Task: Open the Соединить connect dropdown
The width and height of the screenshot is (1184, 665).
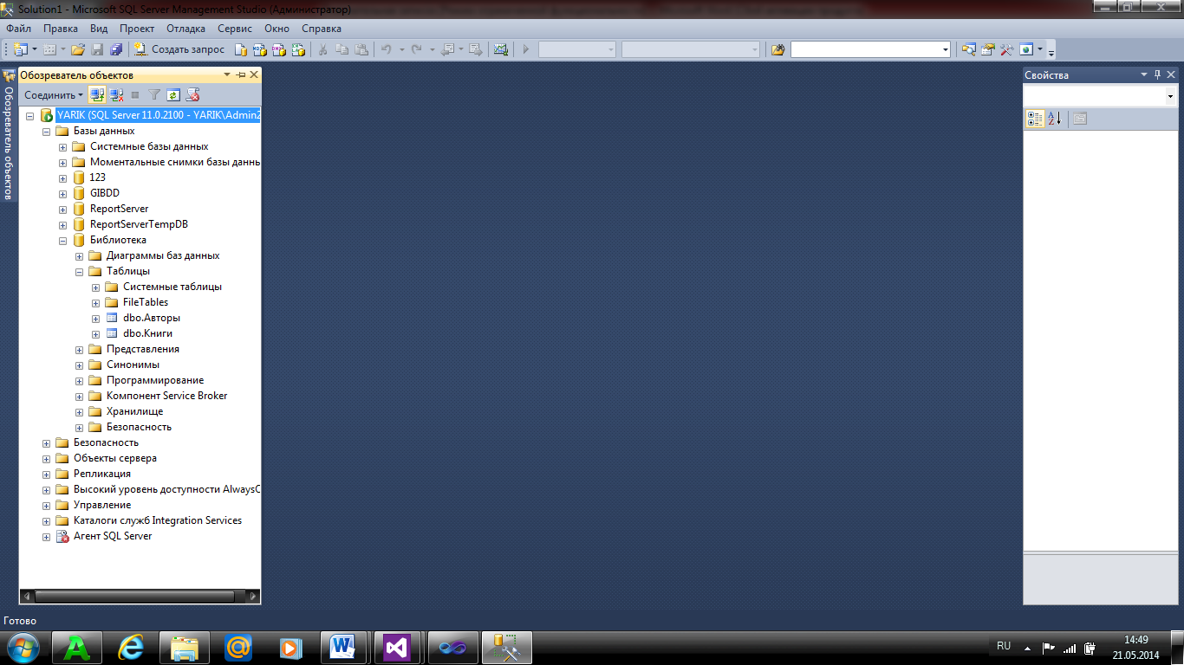Action: (x=54, y=95)
